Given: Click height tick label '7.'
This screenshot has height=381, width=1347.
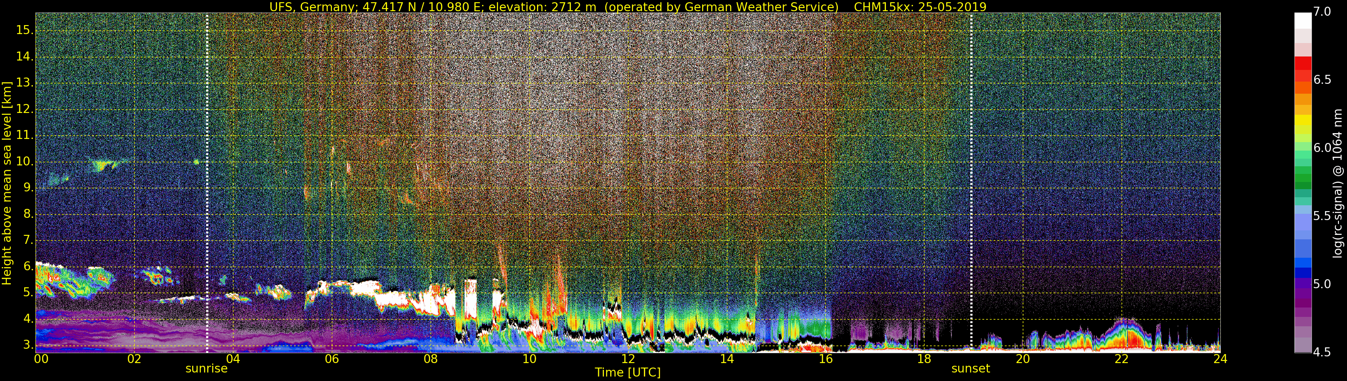Looking at the screenshot, I should [x=28, y=240].
